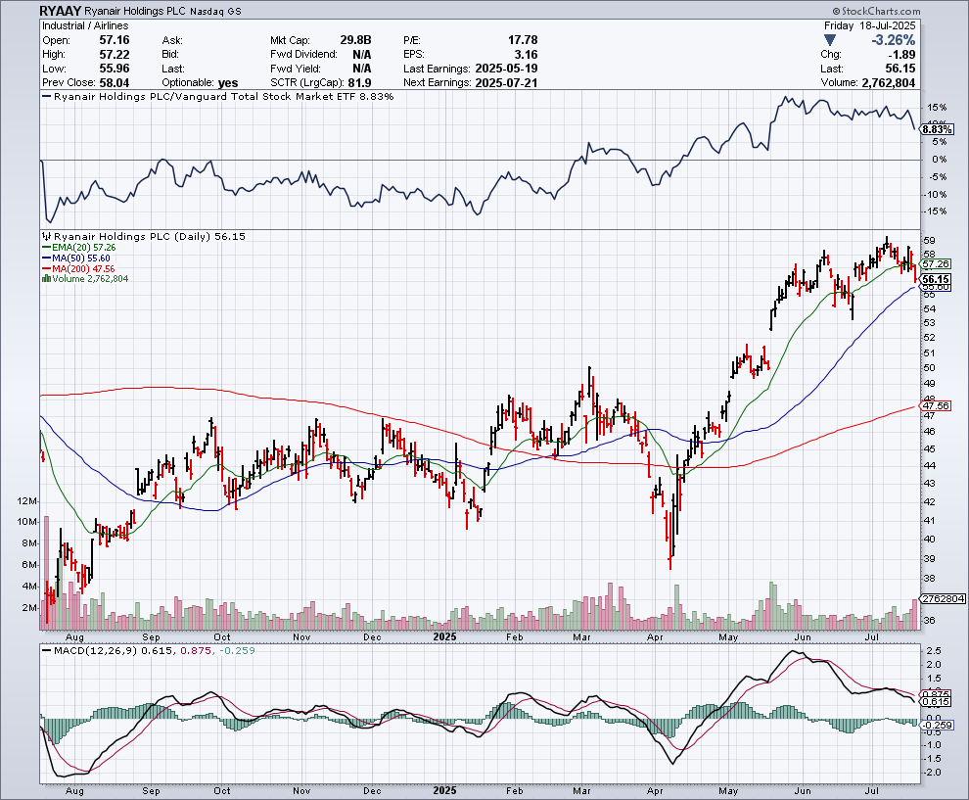Click the 8.83% relative strength axis tag
Viewport: 969px width, 800px height.
(938, 129)
